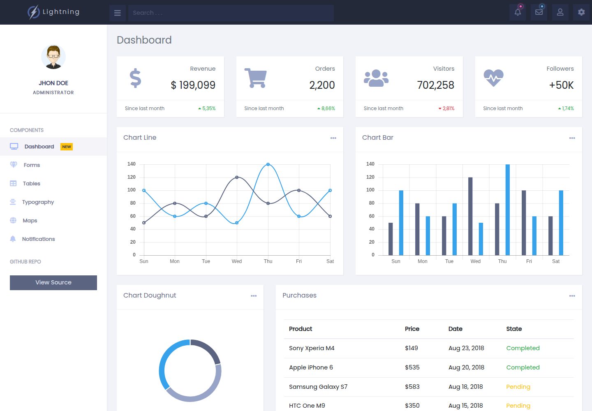Click the Revenue value $ 199,099
Viewport: 592px width, 411px height.
[193, 85]
